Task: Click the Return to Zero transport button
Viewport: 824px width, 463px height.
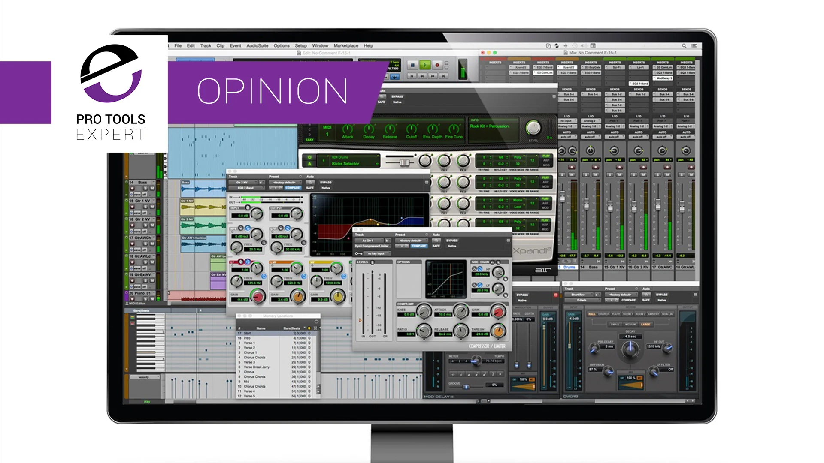Action: click(412, 76)
